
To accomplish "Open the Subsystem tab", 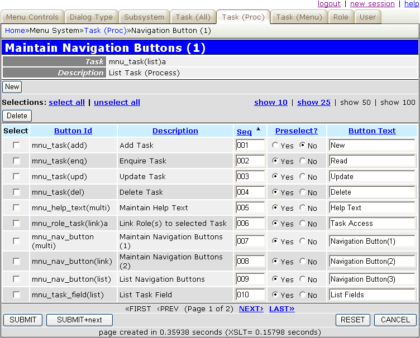I will tap(144, 17).
